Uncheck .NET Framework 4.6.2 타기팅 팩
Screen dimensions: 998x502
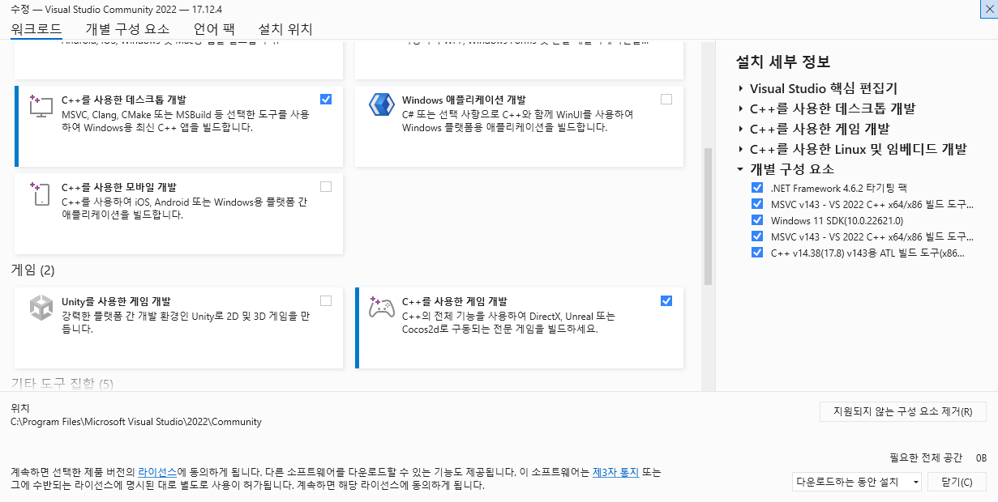757,187
